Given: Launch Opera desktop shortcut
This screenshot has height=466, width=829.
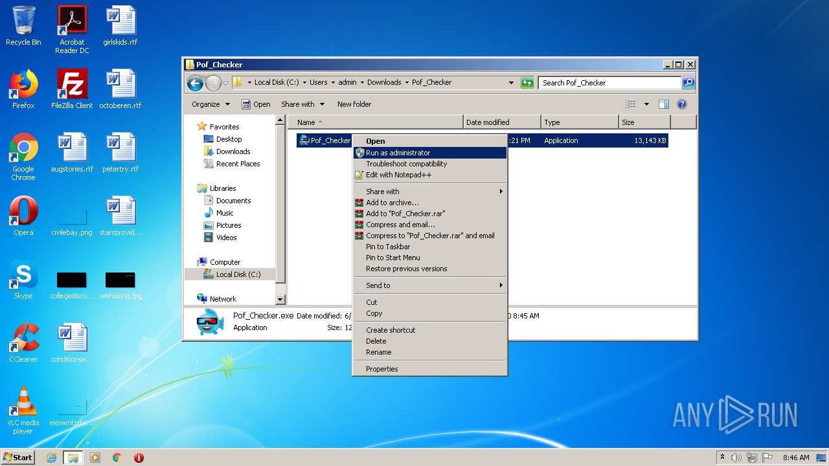Looking at the screenshot, I should (x=23, y=216).
